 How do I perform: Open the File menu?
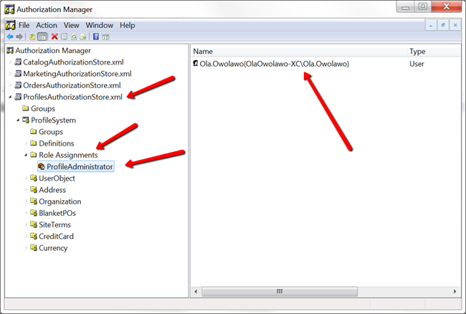pyautogui.click(x=24, y=25)
